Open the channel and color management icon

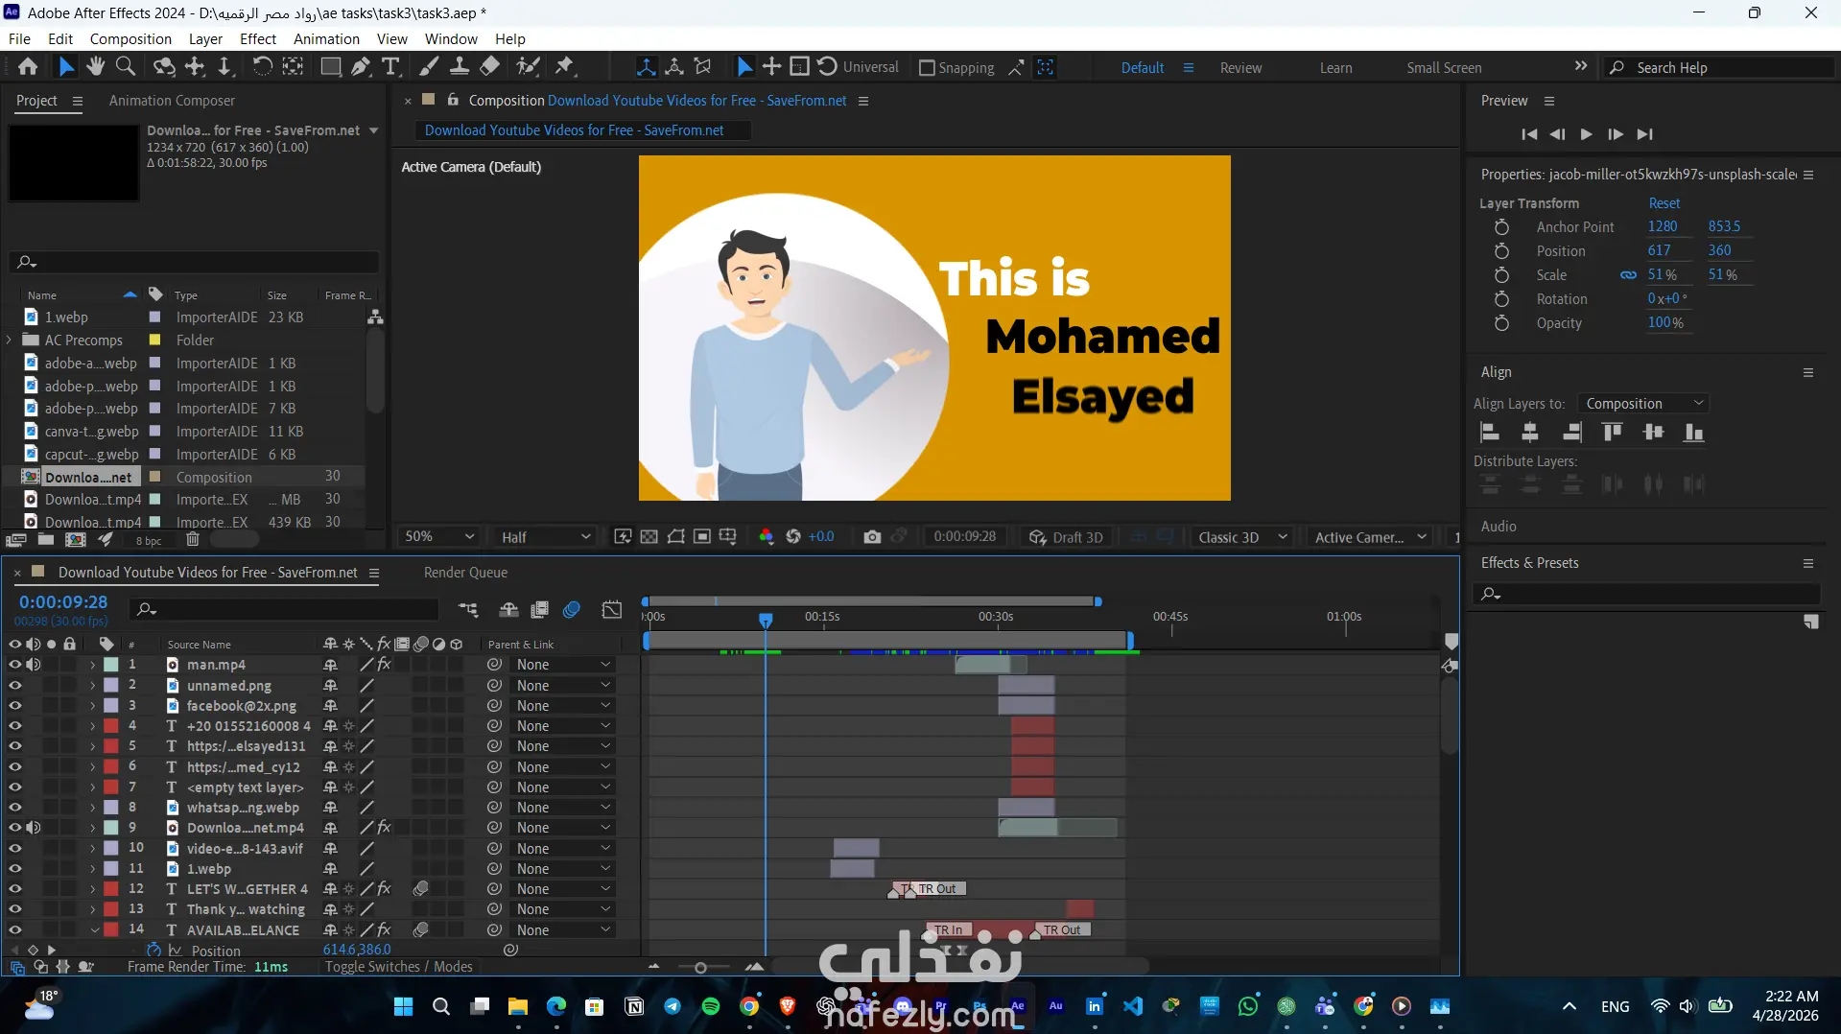tap(767, 537)
